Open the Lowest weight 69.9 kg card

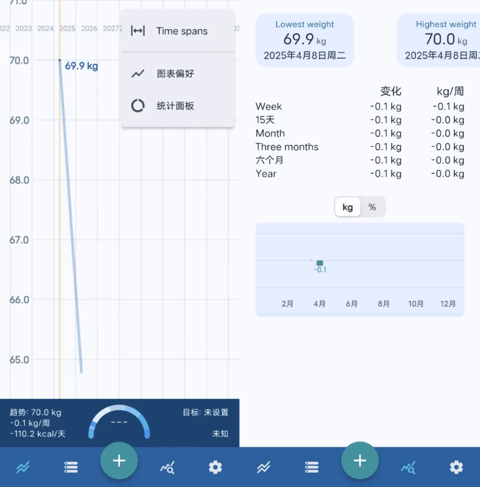pyautogui.click(x=305, y=40)
